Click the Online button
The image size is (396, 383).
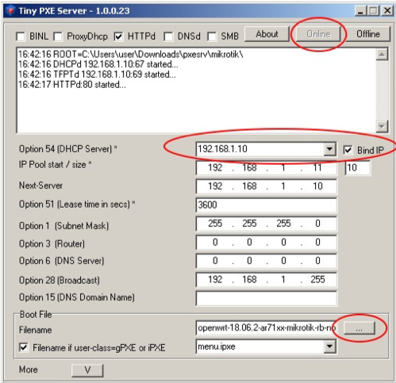[318, 34]
